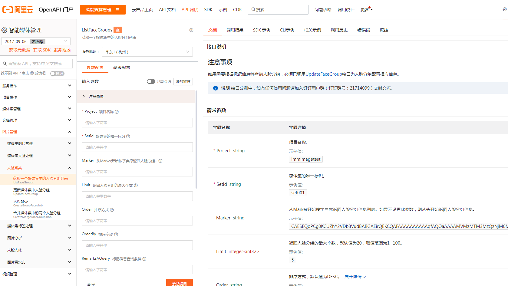This screenshot has height=286, width=508.
Task: Open the 错误码 tab
Action: [364, 30]
